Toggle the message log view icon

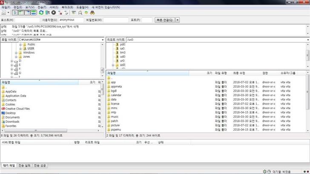(15, 13)
